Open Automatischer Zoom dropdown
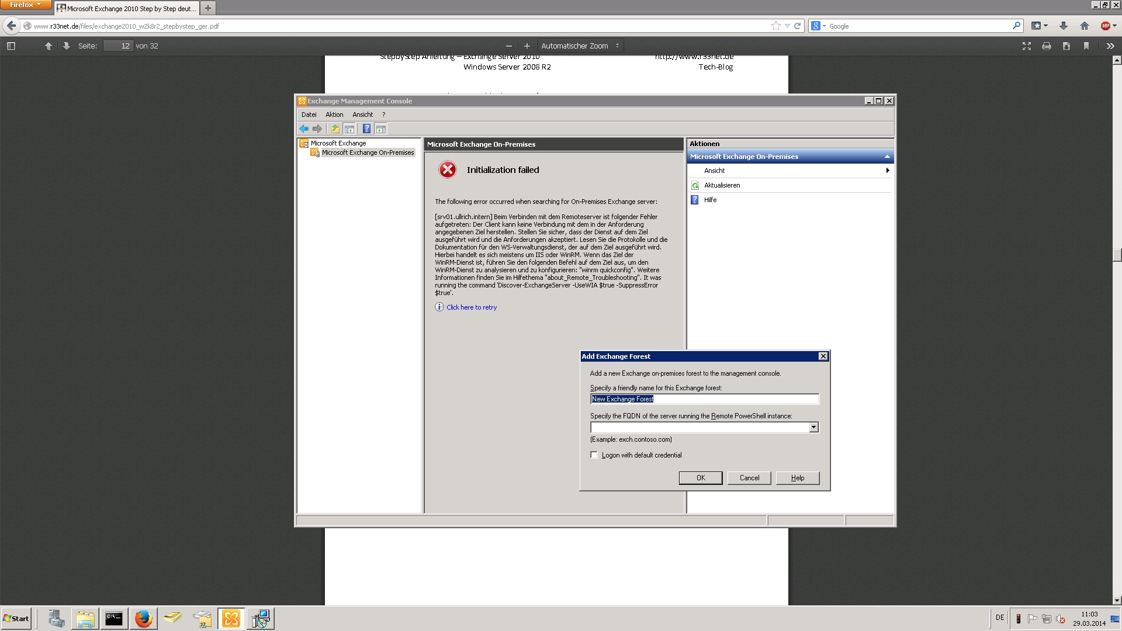This screenshot has height=631, width=1122. (x=580, y=46)
